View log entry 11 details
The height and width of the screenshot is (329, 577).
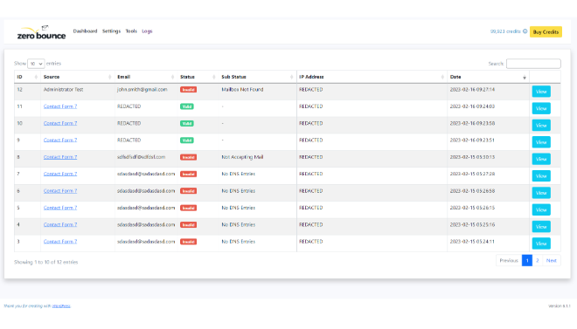click(541, 108)
